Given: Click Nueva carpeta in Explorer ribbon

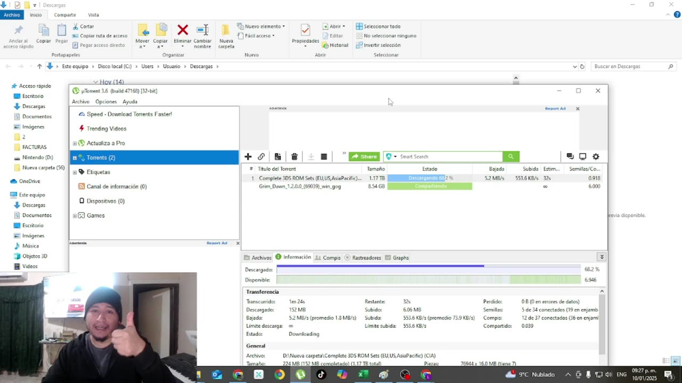Looking at the screenshot, I should [226, 35].
